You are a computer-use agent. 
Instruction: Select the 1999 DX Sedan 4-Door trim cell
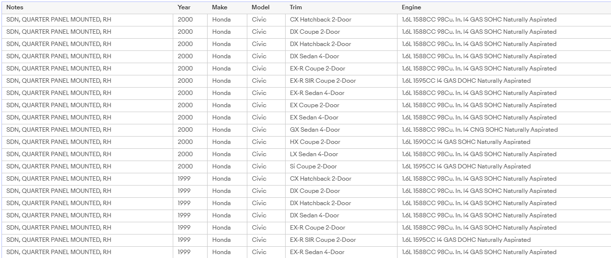315,215
